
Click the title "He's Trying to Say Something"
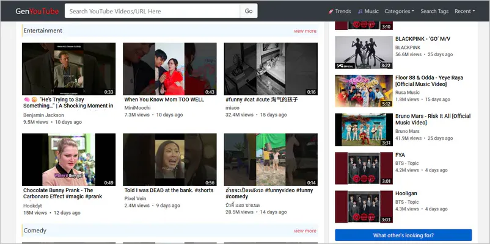(x=68, y=102)
